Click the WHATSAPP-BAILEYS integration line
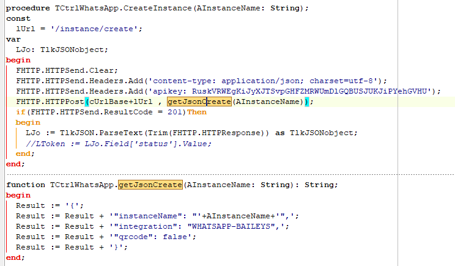 153,226
